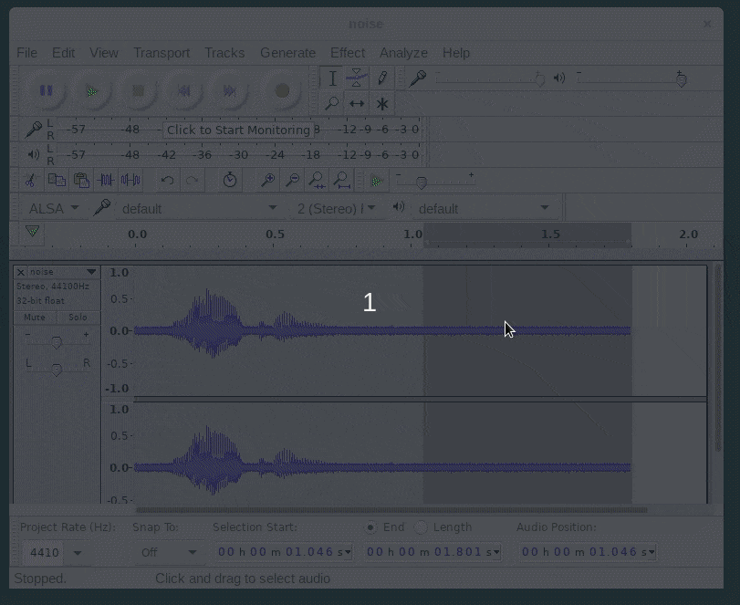The image size is (740, 605).
Task: Choose the Draw pencil tool
Action: pos(382,78)
